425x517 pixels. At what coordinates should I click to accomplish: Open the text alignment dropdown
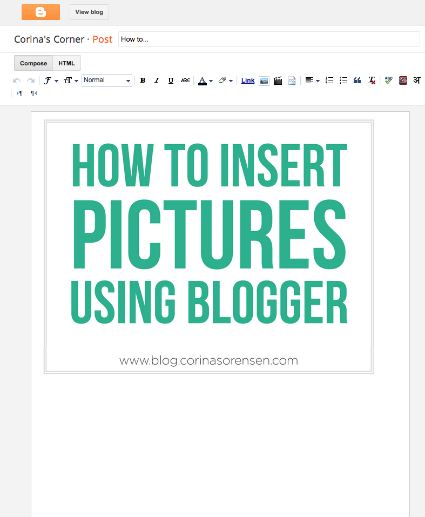coord(312,80)
